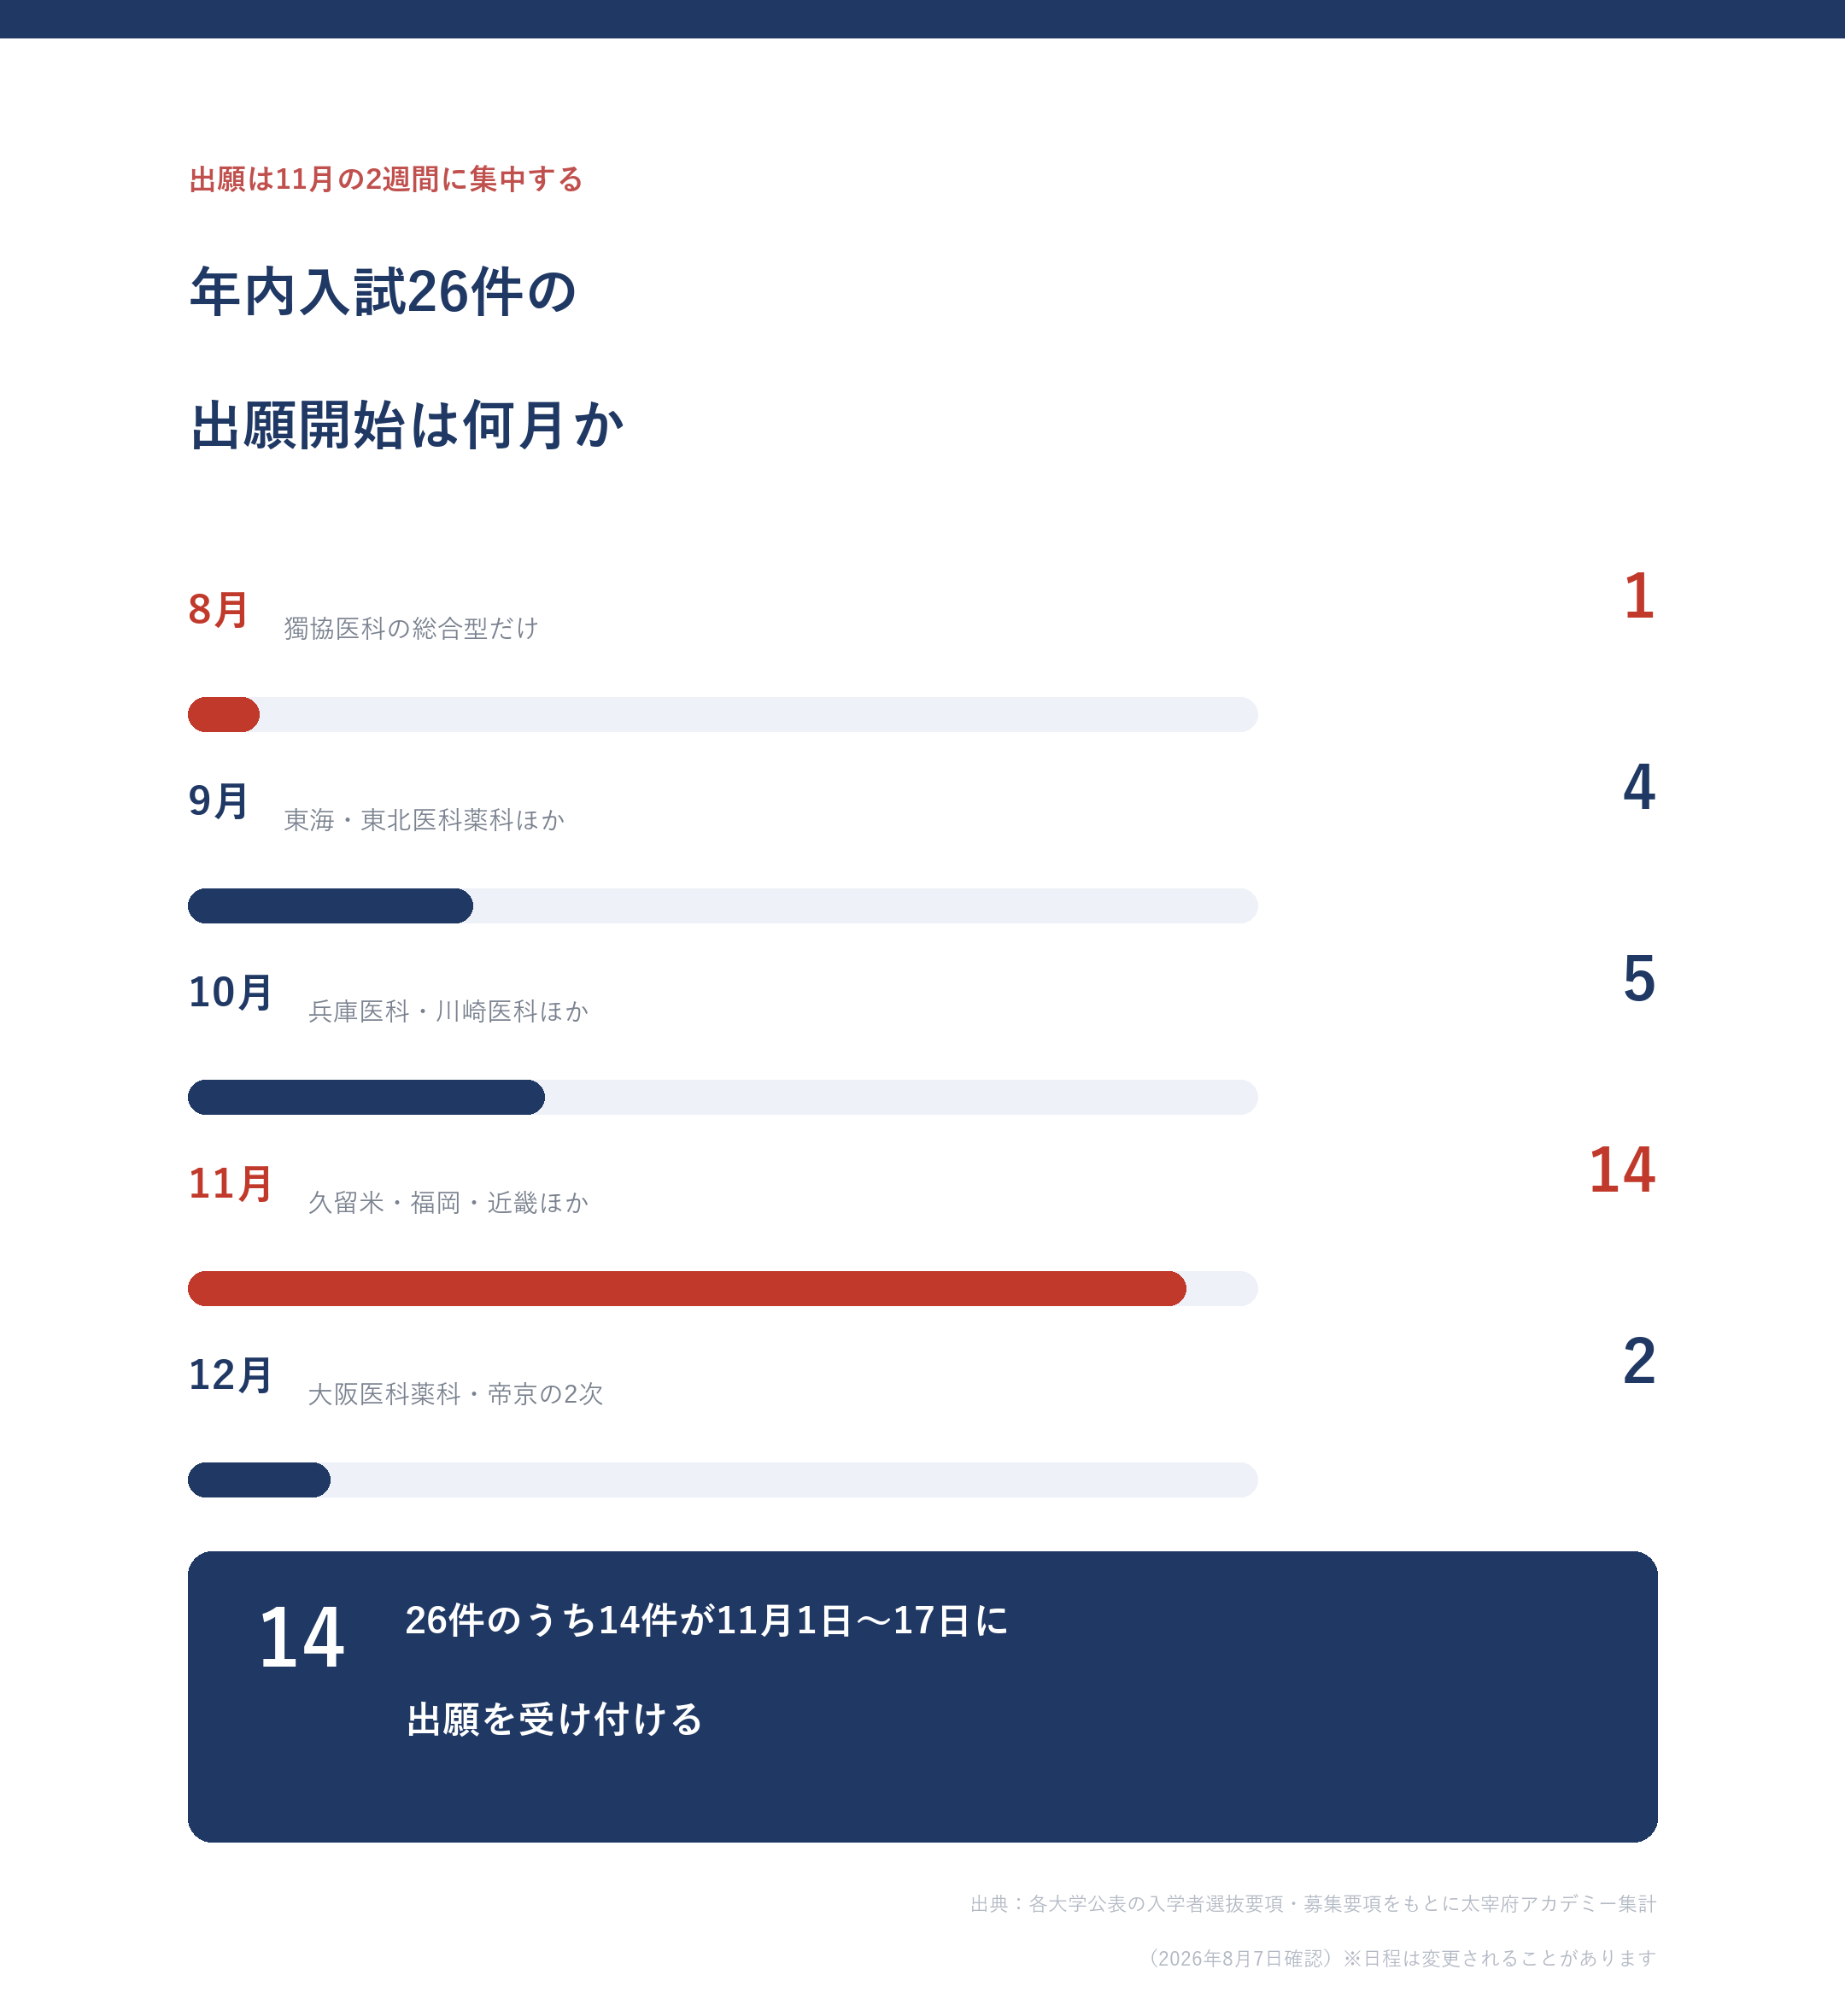
Task: Click the large white 14 in navy box
Action: [302, 1637]
